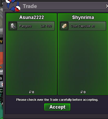
Task: Click the Lvl: 100 label
Action: click(x=46, y=26)
